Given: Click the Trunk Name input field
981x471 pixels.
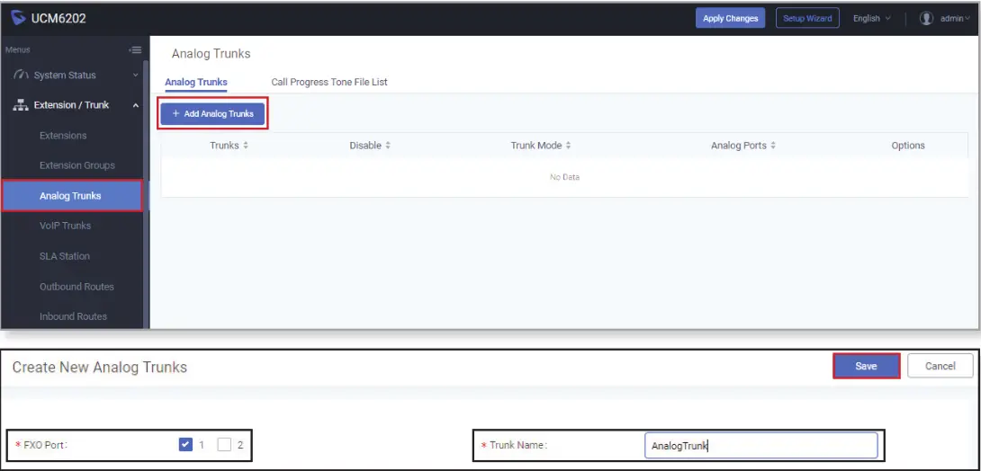Looking at the screenshot, I should (760, 446).
